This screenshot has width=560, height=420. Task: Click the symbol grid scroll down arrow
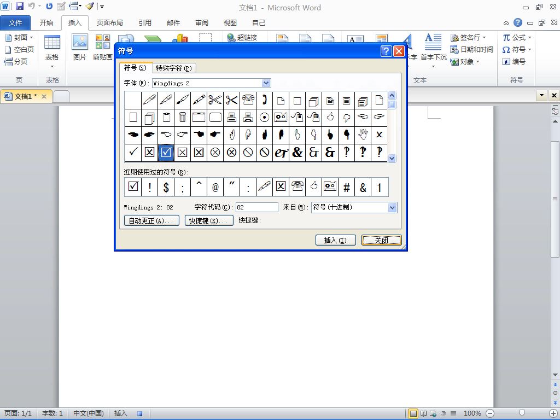(392, 158)
